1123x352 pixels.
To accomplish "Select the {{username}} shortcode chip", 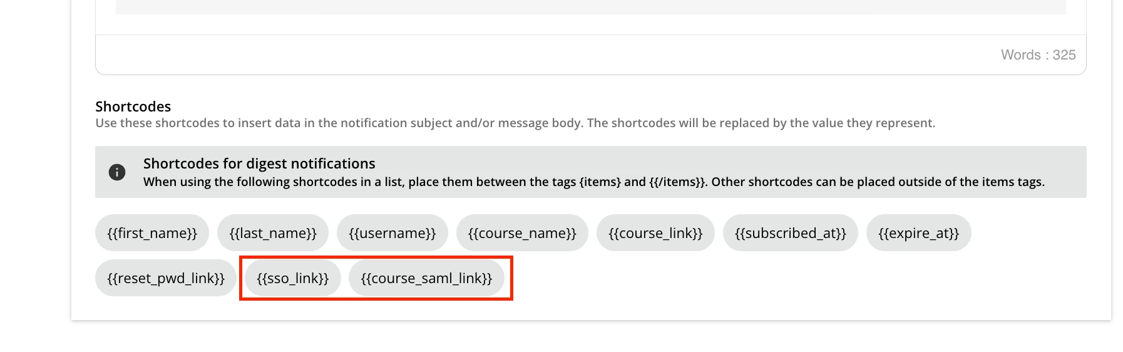I will (392, 233).
